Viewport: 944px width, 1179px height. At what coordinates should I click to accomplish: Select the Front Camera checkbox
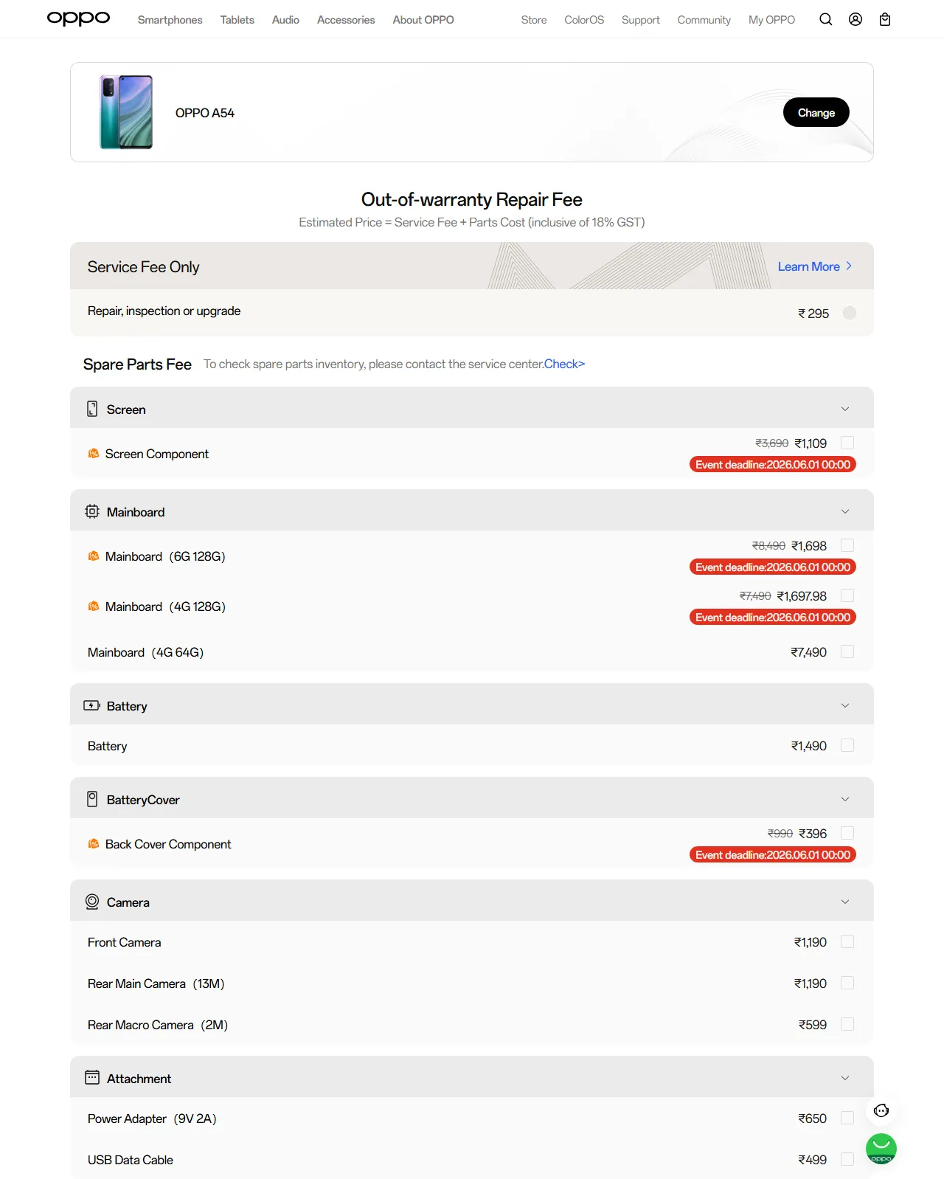click(x=847, y=941)
